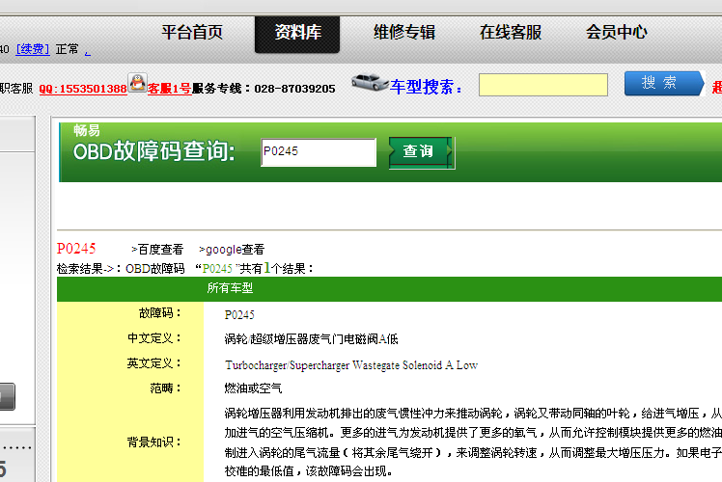Image resolution: width=722 pixels, height=482 pixels.
Task: Click the 中文定义 label
Action: coord(154,338)
